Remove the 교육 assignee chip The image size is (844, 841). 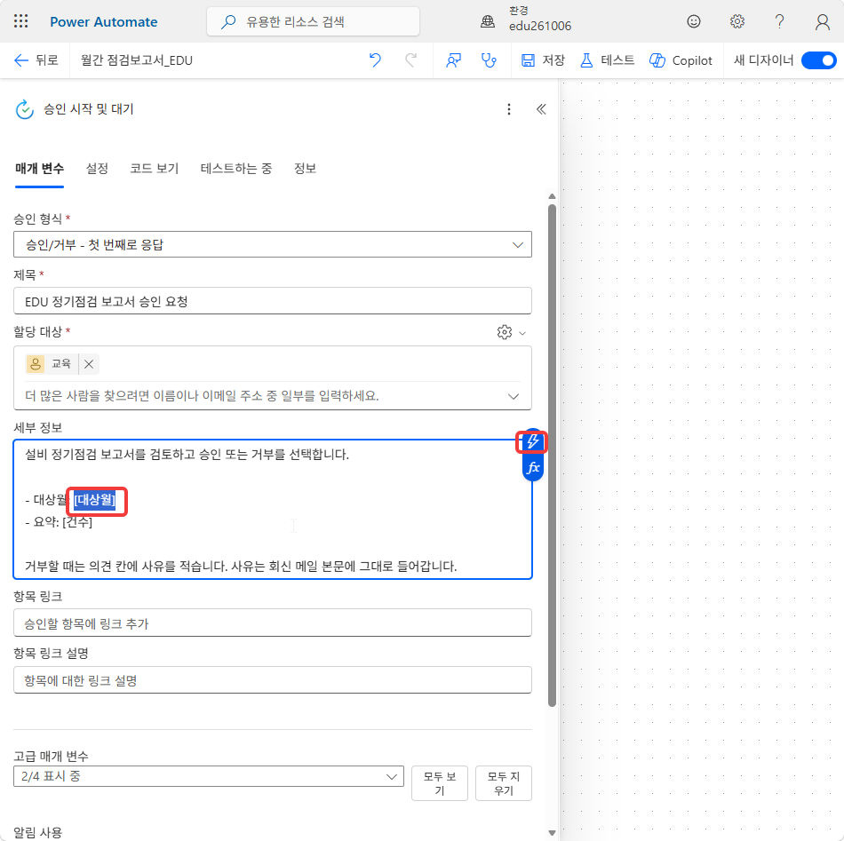[89, 364]
